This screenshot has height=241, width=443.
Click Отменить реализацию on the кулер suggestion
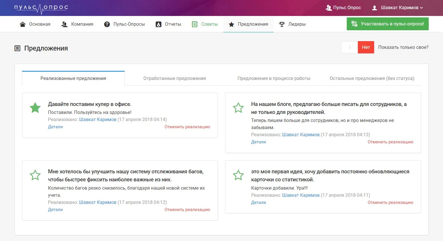[x=187, y=127]
